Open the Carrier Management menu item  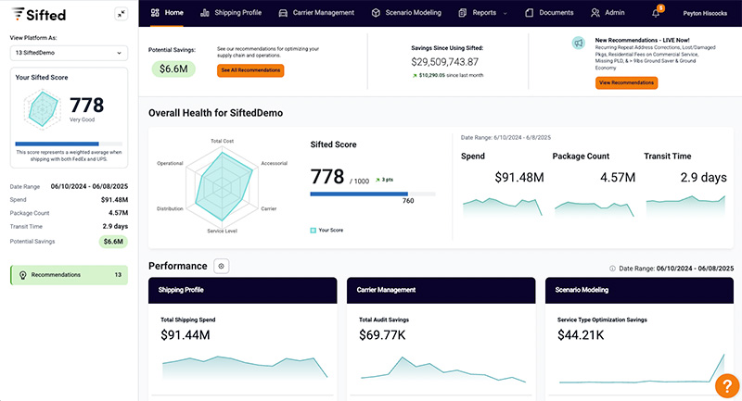322,13
